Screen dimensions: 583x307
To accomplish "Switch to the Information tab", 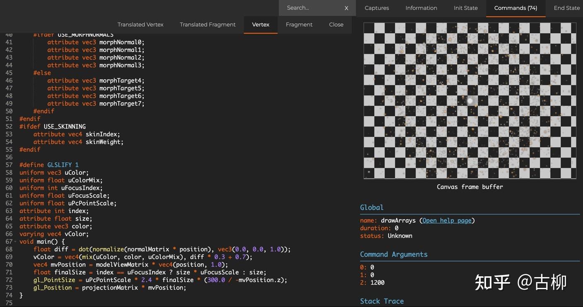I will click(x=421, y=7).
